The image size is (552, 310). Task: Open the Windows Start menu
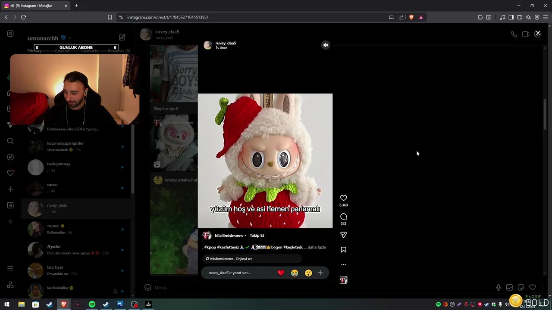pos(7,304)
